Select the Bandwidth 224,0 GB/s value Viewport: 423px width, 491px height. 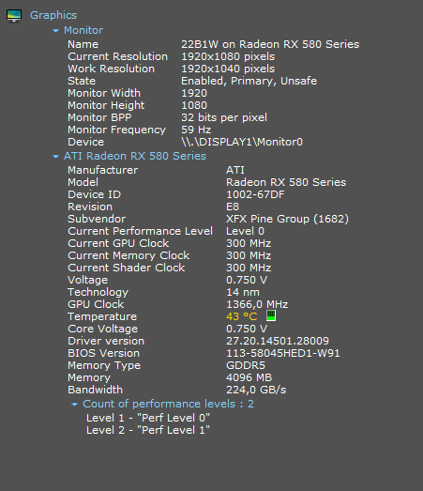tap(256, 390)
